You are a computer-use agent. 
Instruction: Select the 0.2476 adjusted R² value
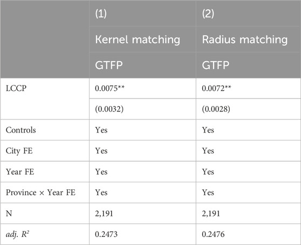(213, 234)
